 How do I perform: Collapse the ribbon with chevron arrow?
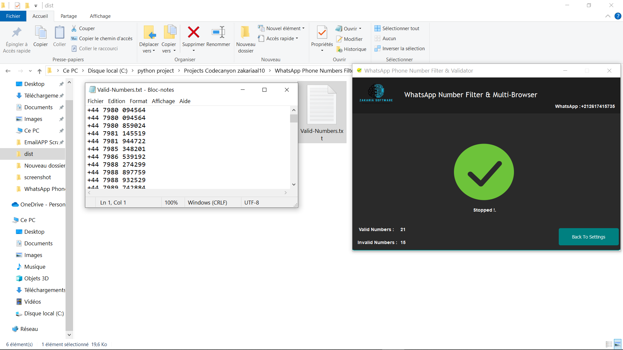[608, 16]
